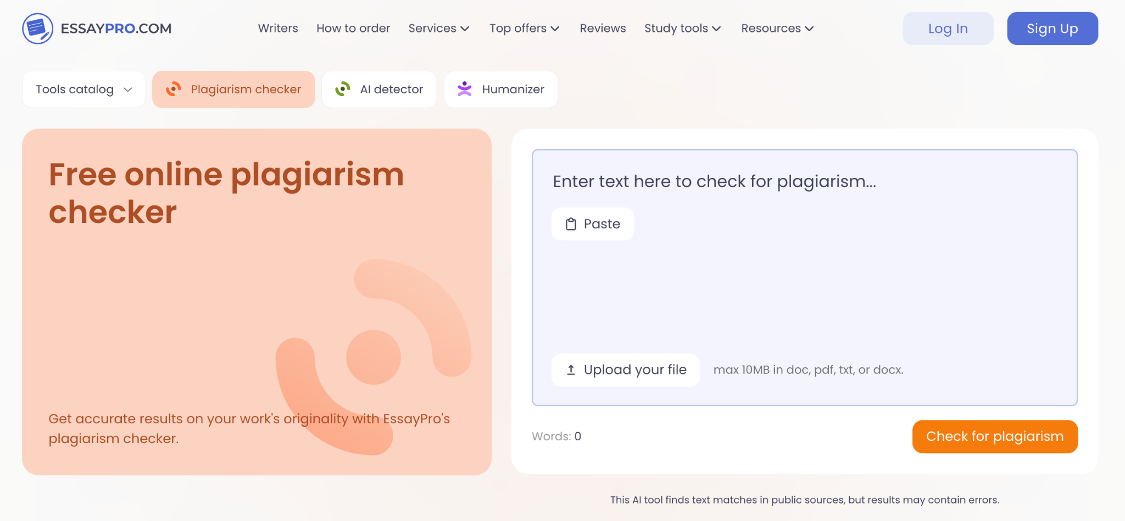This screenshot has width=1125, height=521.
Task: Click Check for plagiarism
Action: (x=994, y=436)
